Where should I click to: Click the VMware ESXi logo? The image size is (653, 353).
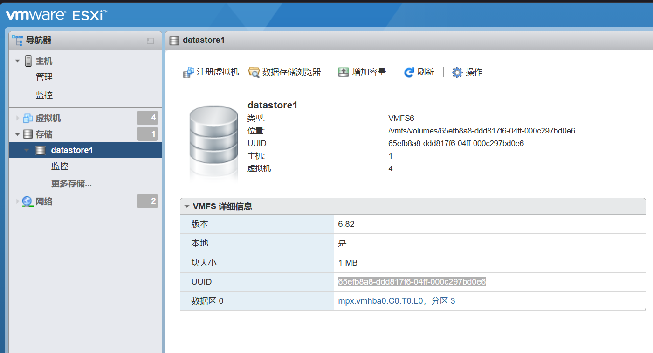(56, 15)
